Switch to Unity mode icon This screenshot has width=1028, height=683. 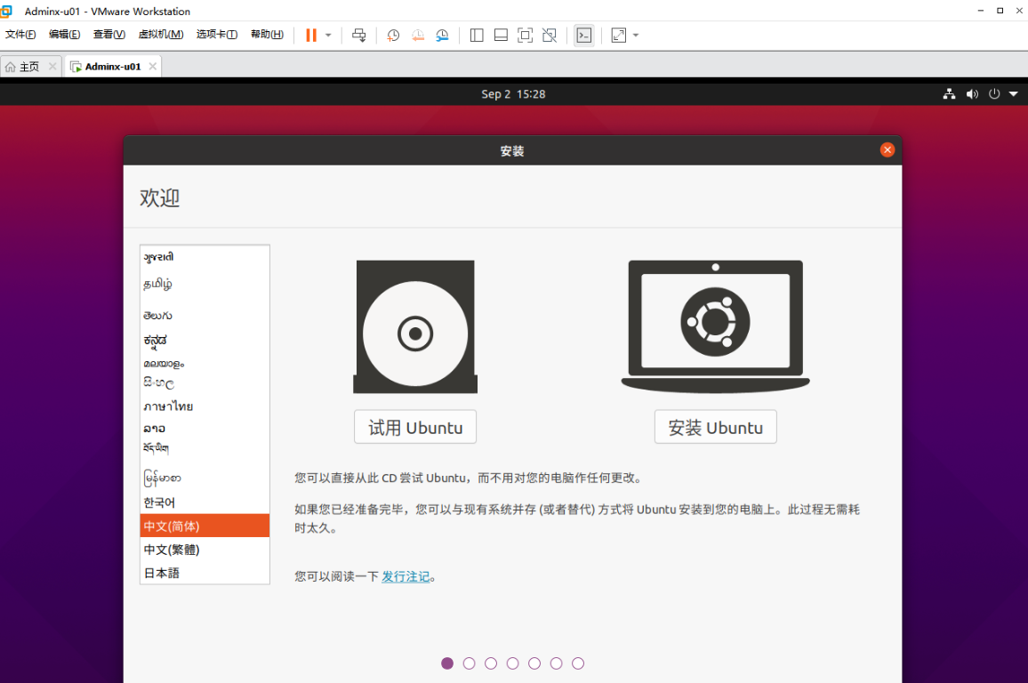coord(550,36)
